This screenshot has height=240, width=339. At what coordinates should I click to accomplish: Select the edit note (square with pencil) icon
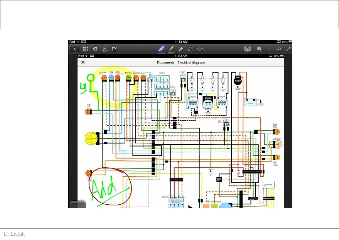tap(115, 49)
